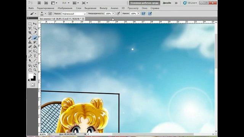
Task: Open the Анализ menu
Action: (x=114, y=8)
